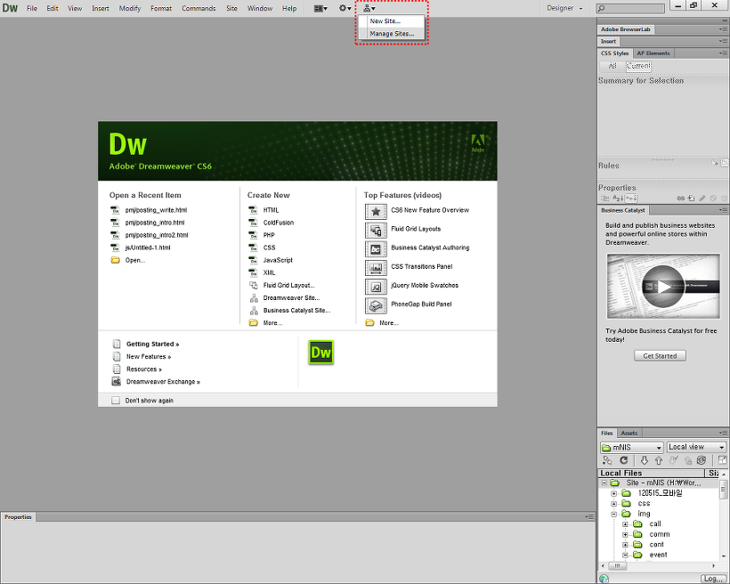Screen dimensions: 730x584
Task: Expand the css folder
Action: [x=614, y=503]
